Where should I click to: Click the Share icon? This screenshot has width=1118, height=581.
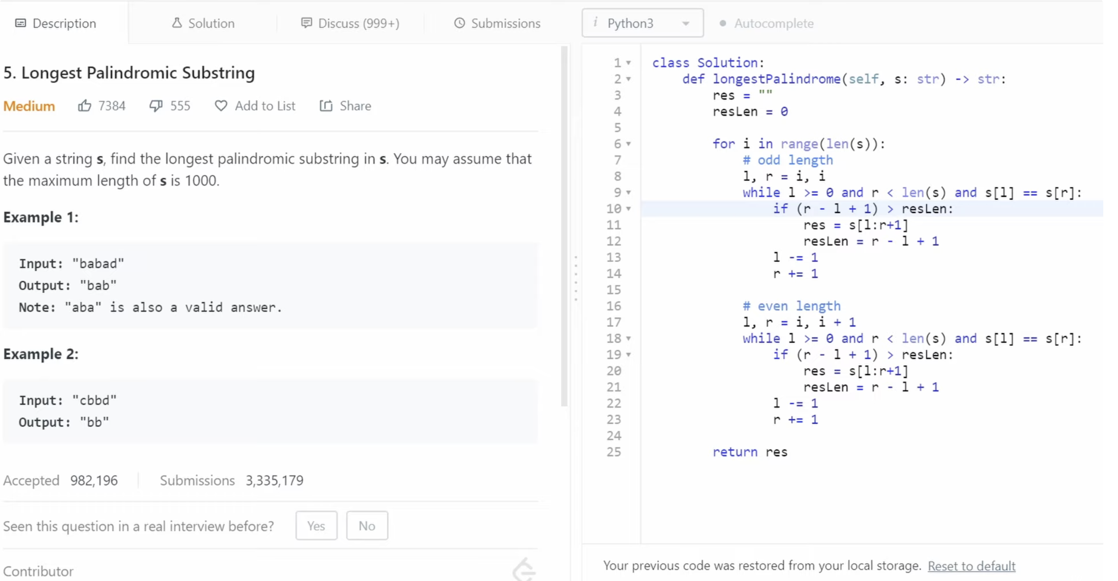(x=326, y=106)
